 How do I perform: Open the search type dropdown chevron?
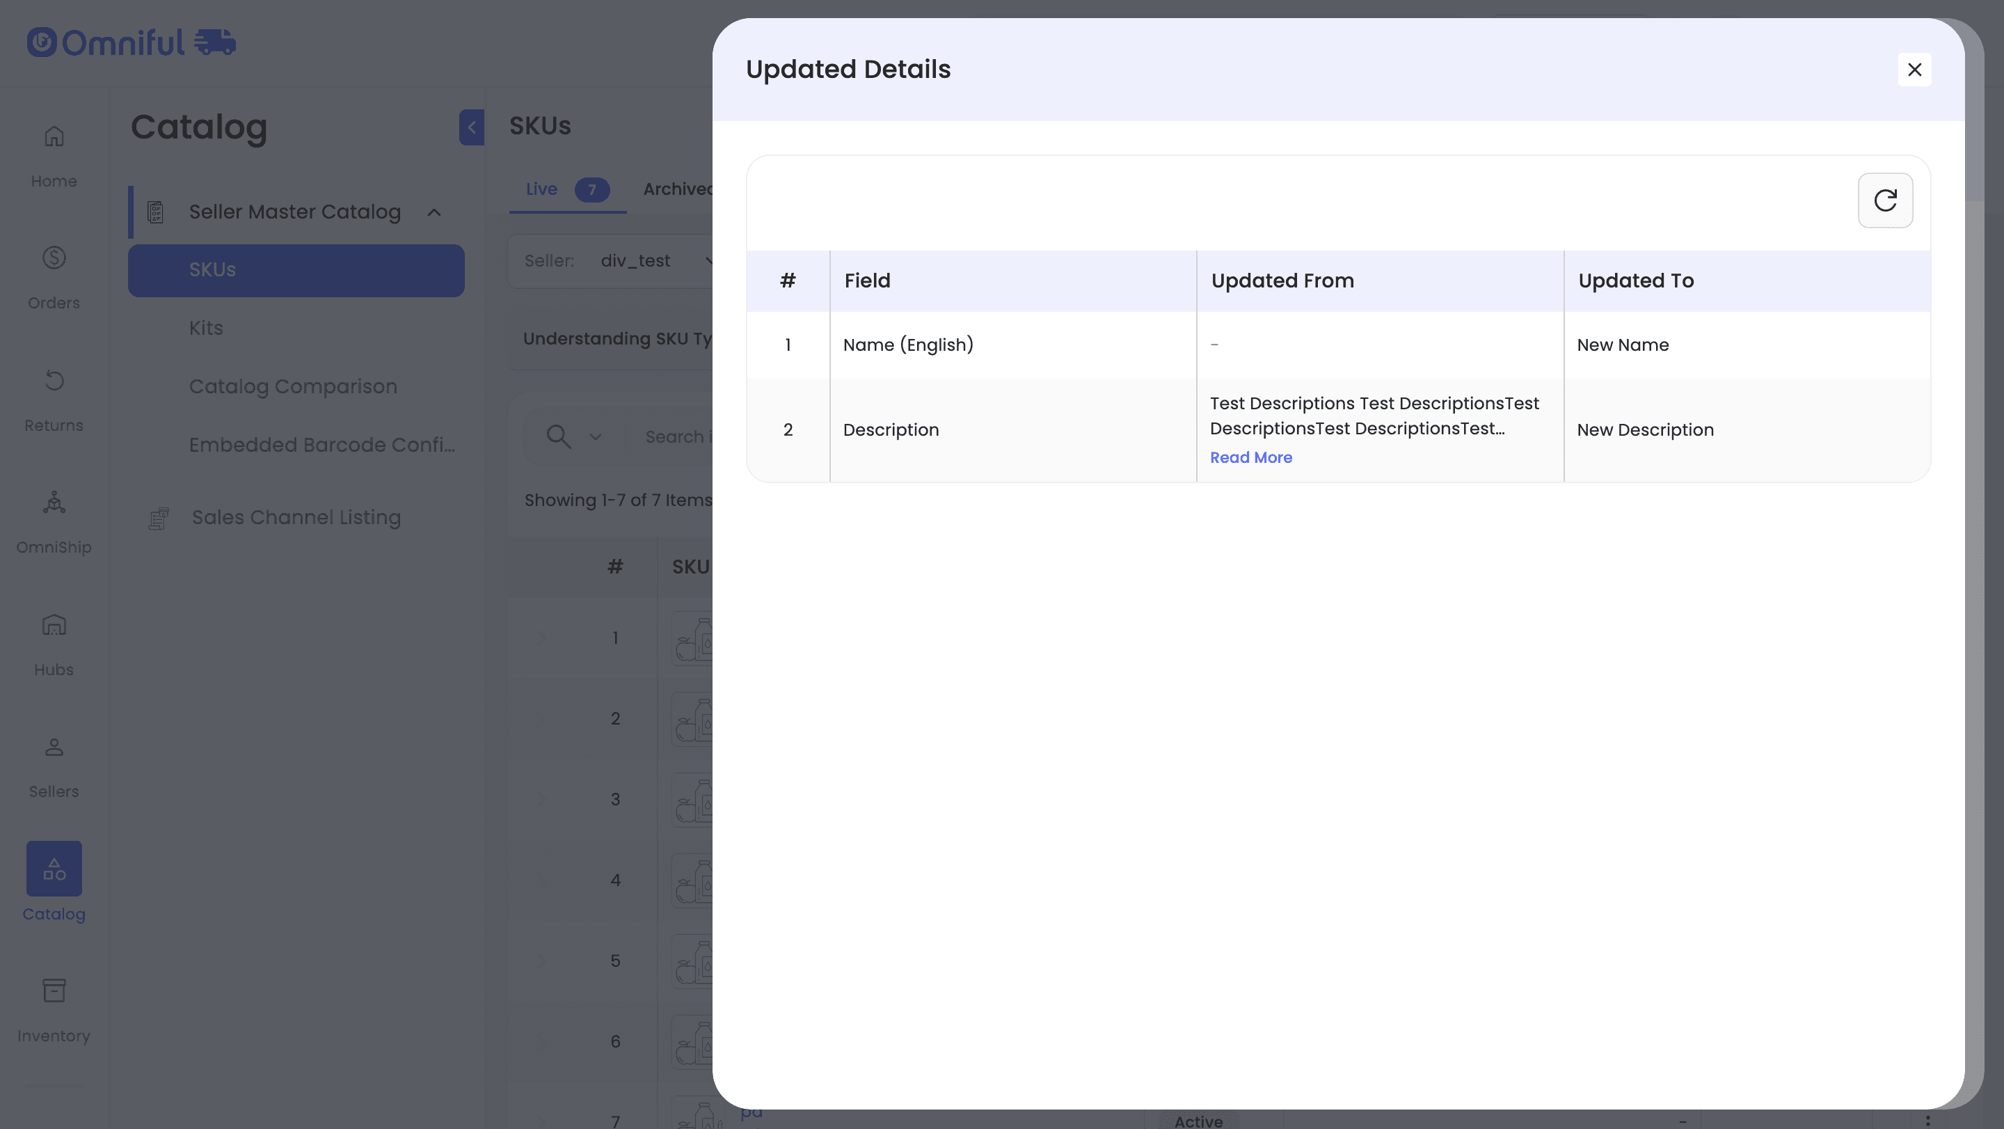point(595,437)
